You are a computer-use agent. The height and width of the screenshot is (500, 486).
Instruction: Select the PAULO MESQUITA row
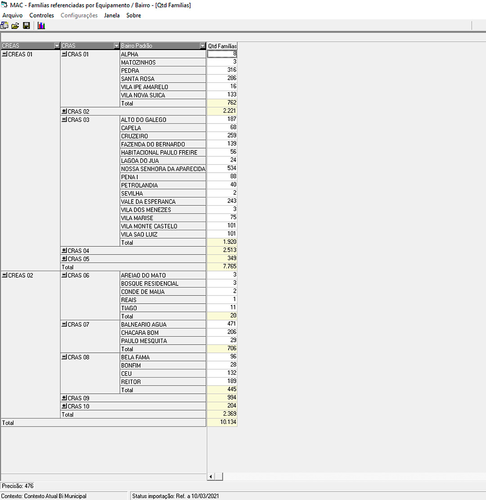pos(163,341)
